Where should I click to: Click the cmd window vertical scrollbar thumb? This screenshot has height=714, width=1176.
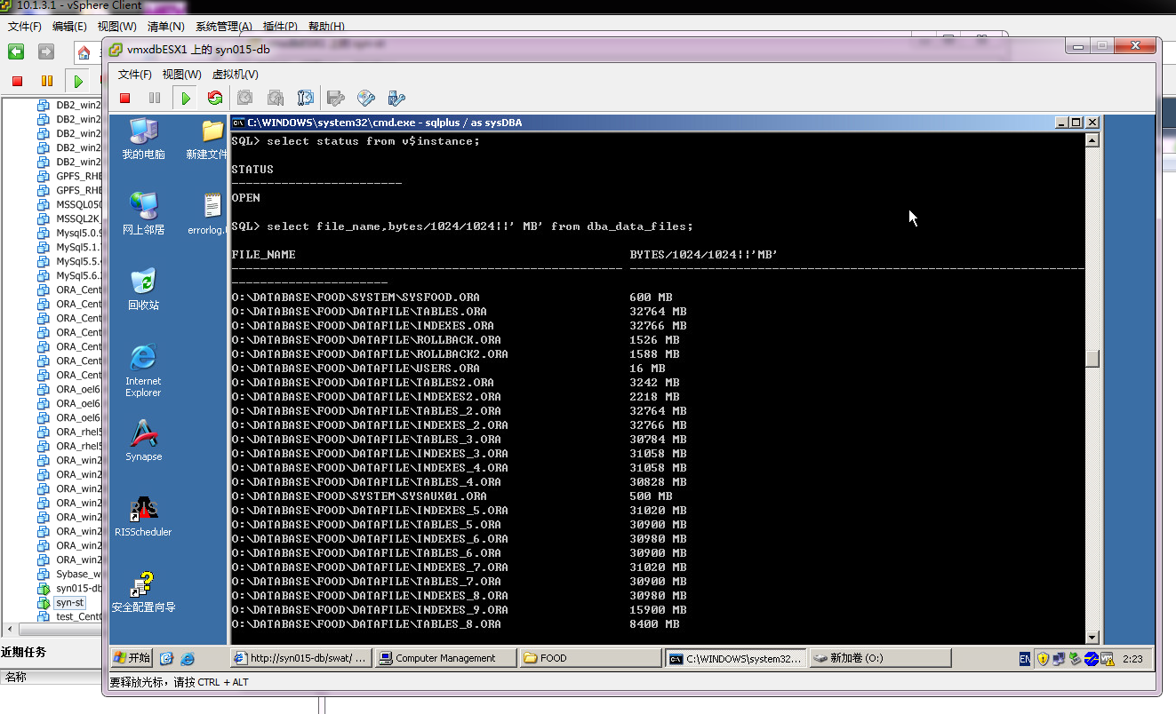coord(1092,358)
